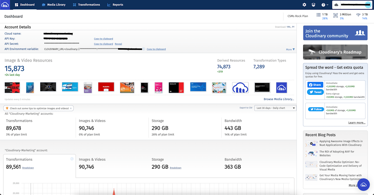Copy the API Secret to clipboard
Viewport: 374px width, 195px height.
coord(103,44)
